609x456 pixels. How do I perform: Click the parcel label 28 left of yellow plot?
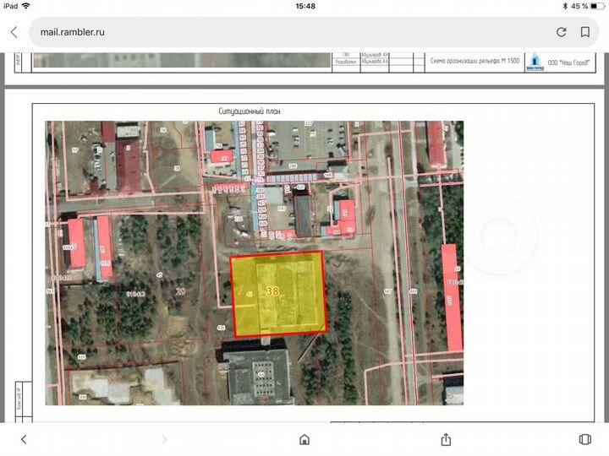coord(179,291)
